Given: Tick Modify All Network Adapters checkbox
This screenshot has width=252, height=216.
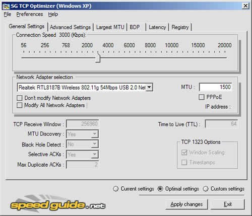Looking at the screenshot, I should coord(20,105).
